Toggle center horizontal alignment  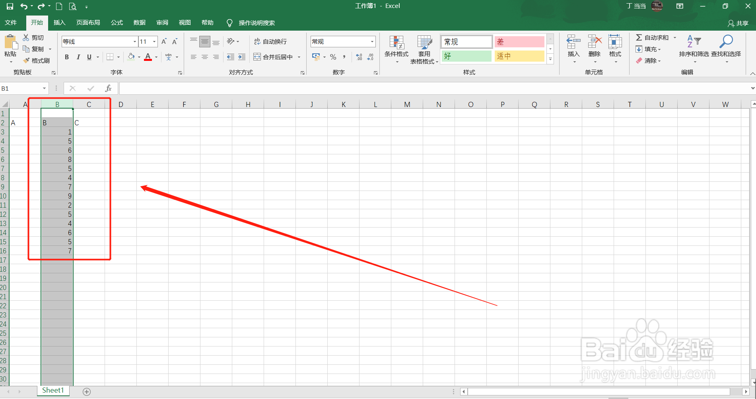coord(205,57)
